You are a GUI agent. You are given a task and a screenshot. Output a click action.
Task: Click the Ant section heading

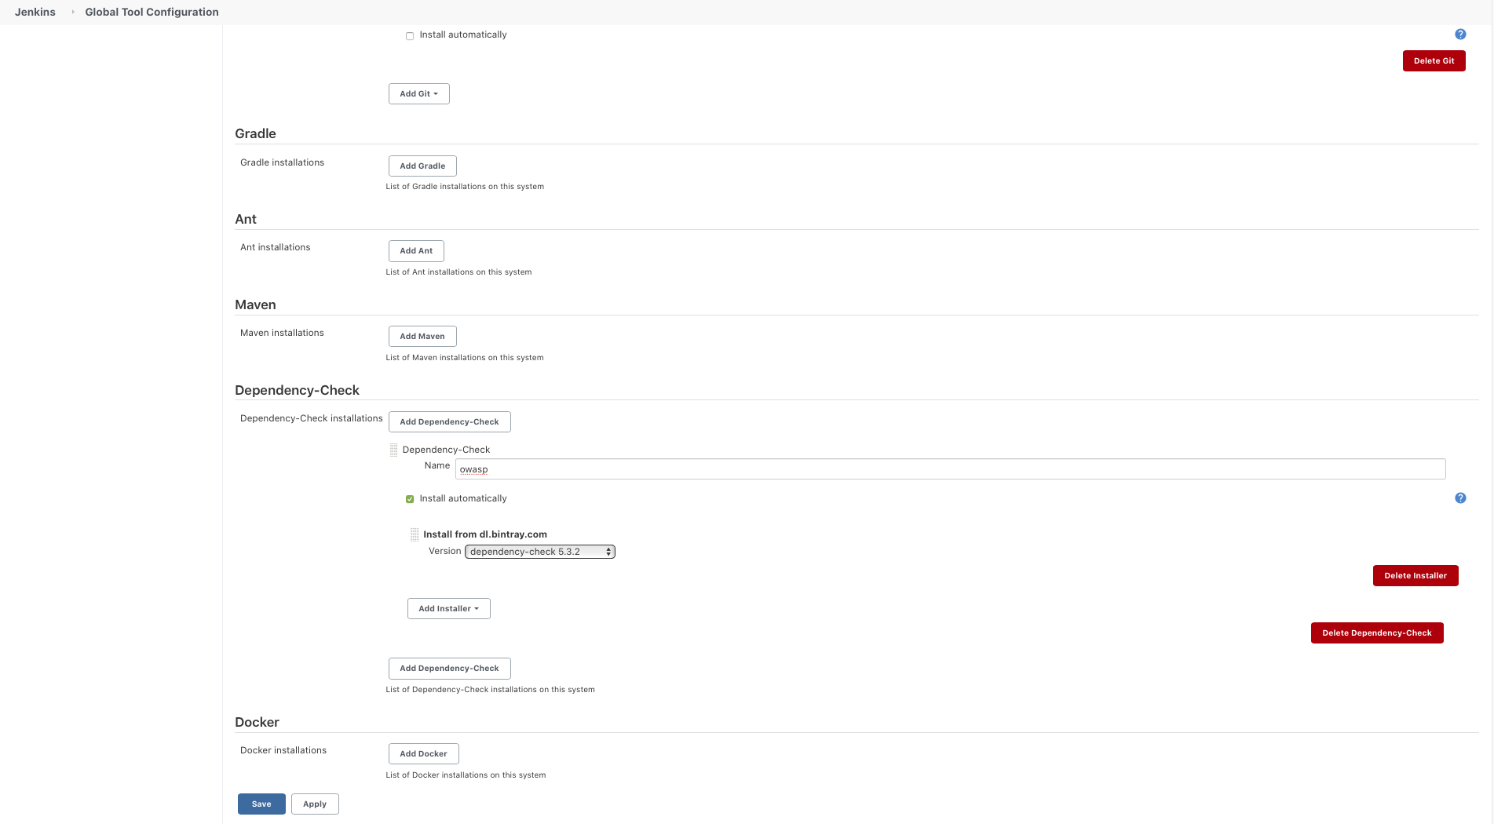[246, 219]
